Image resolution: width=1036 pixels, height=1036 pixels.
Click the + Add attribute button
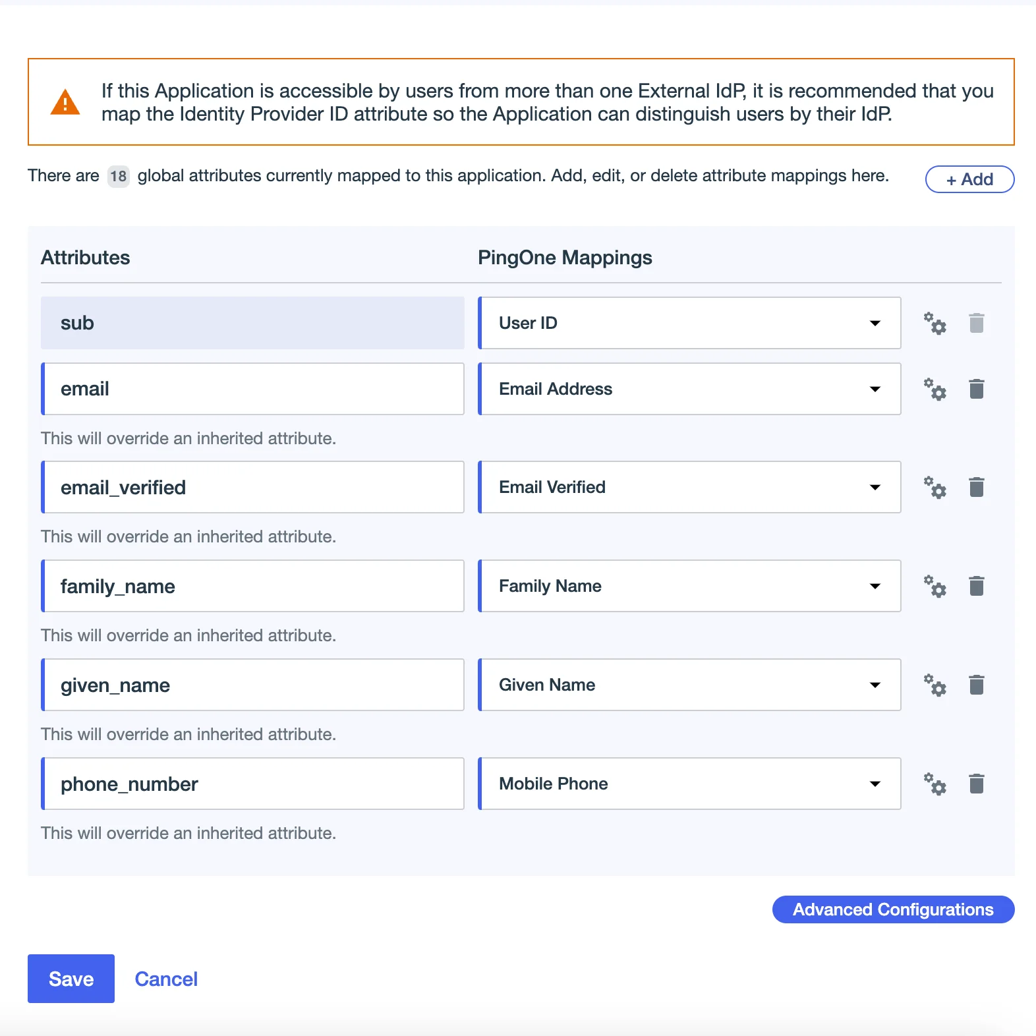(969, 179)
